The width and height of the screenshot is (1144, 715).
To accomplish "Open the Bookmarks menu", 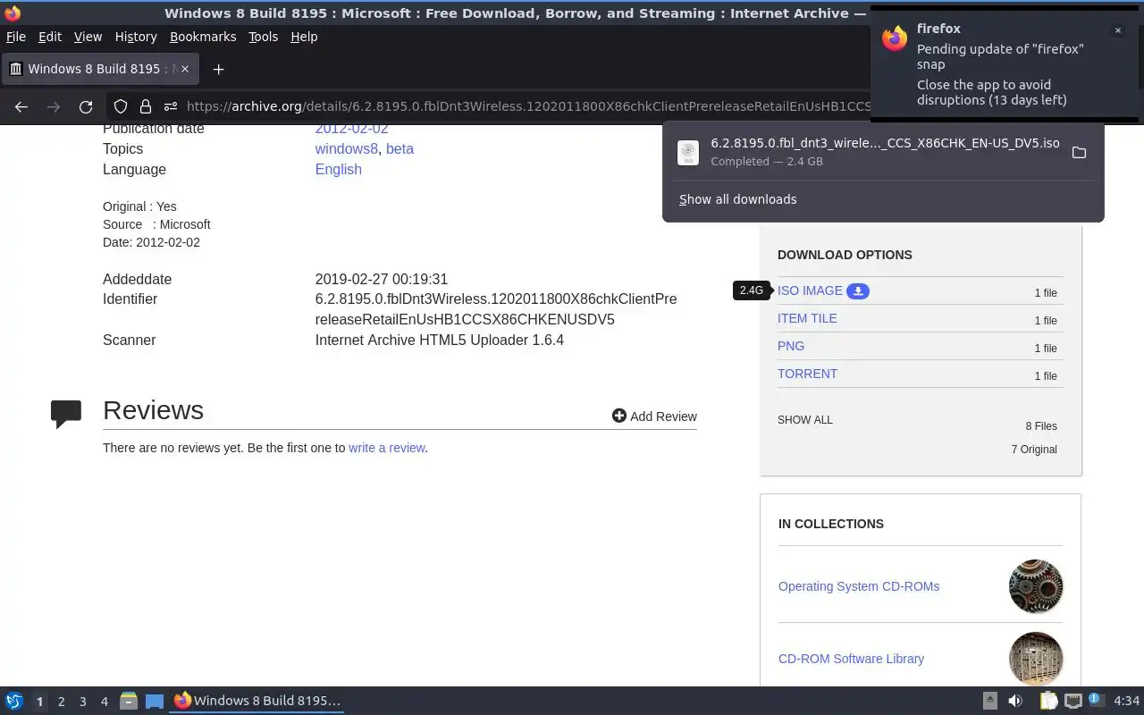I will pos(203,37).
